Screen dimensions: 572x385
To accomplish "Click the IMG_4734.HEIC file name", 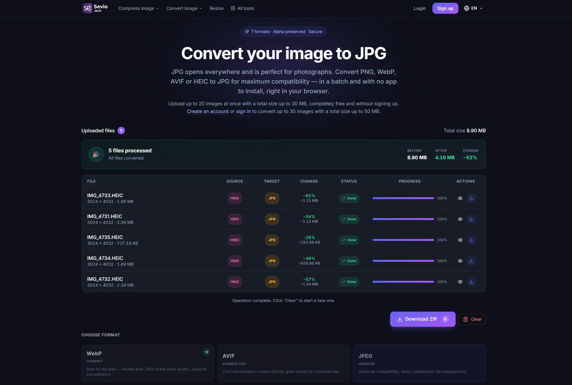I will [105, 258].
